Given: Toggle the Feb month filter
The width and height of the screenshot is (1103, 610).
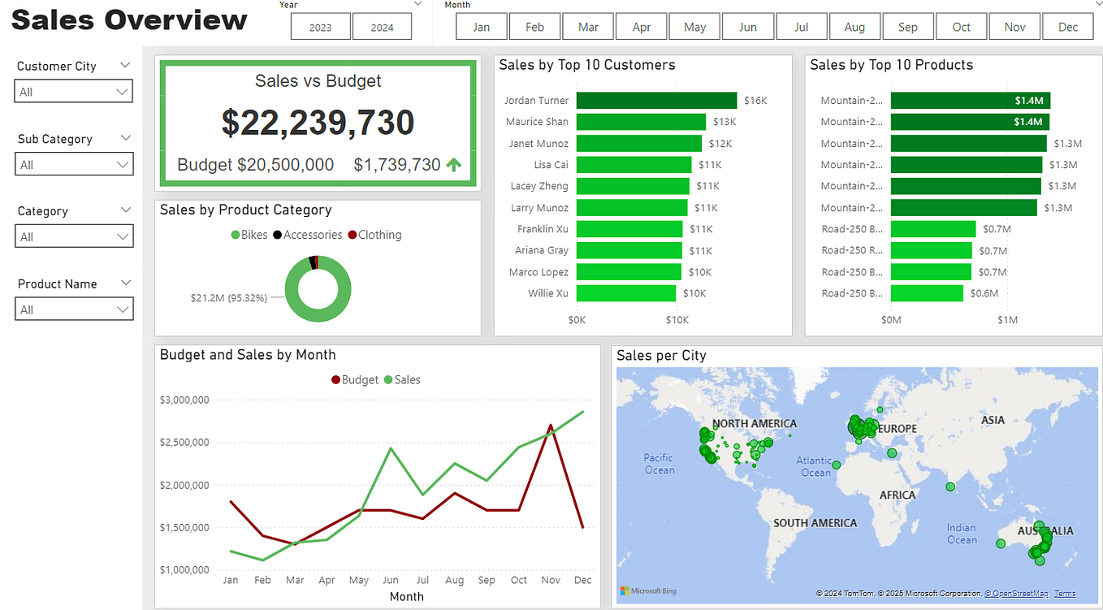Looking at the screenshot, I should 534,26.
